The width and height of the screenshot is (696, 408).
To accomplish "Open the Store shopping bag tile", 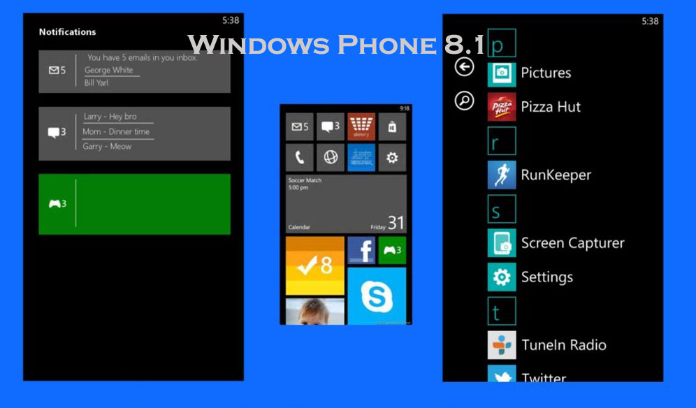I will [x=392, y=126].
